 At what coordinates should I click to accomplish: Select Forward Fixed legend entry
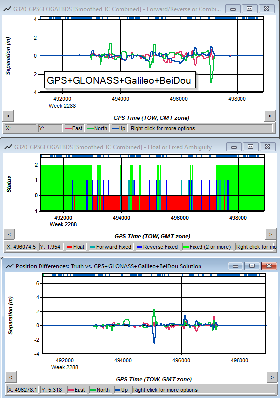[x=111, y=247]
